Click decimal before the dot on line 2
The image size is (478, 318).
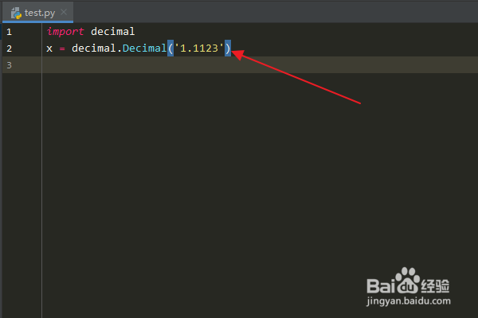(93, 48)
